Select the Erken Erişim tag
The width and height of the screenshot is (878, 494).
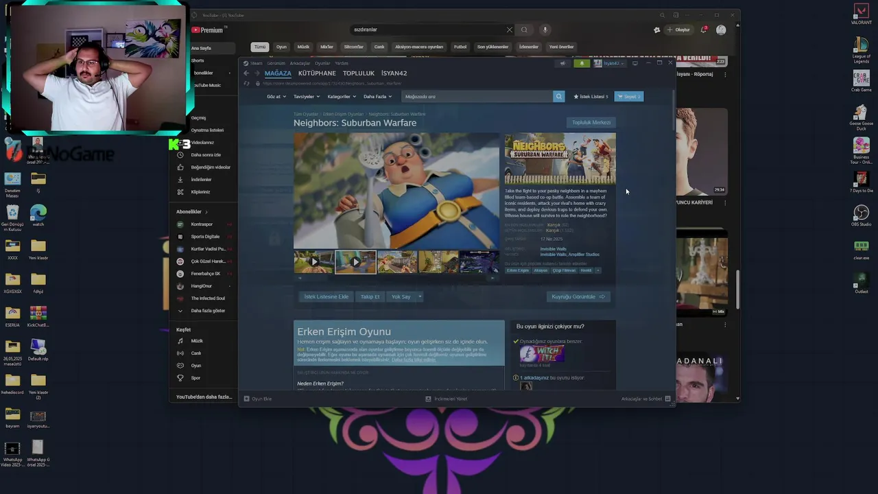click(x=518, y=270)
